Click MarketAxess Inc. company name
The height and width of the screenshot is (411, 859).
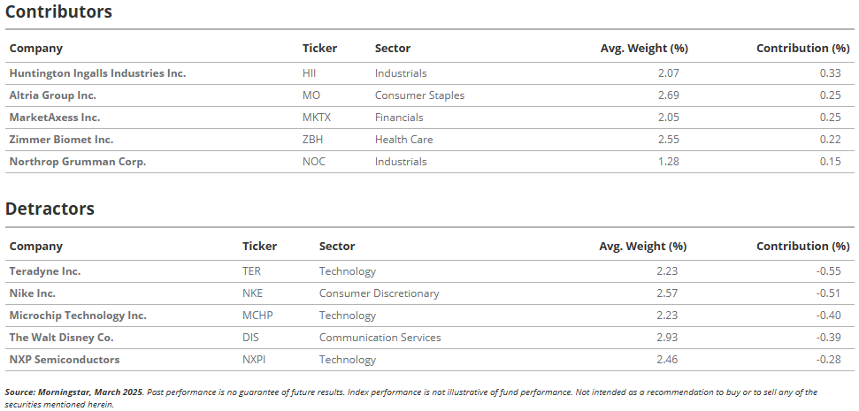click(x=55, y=118)
